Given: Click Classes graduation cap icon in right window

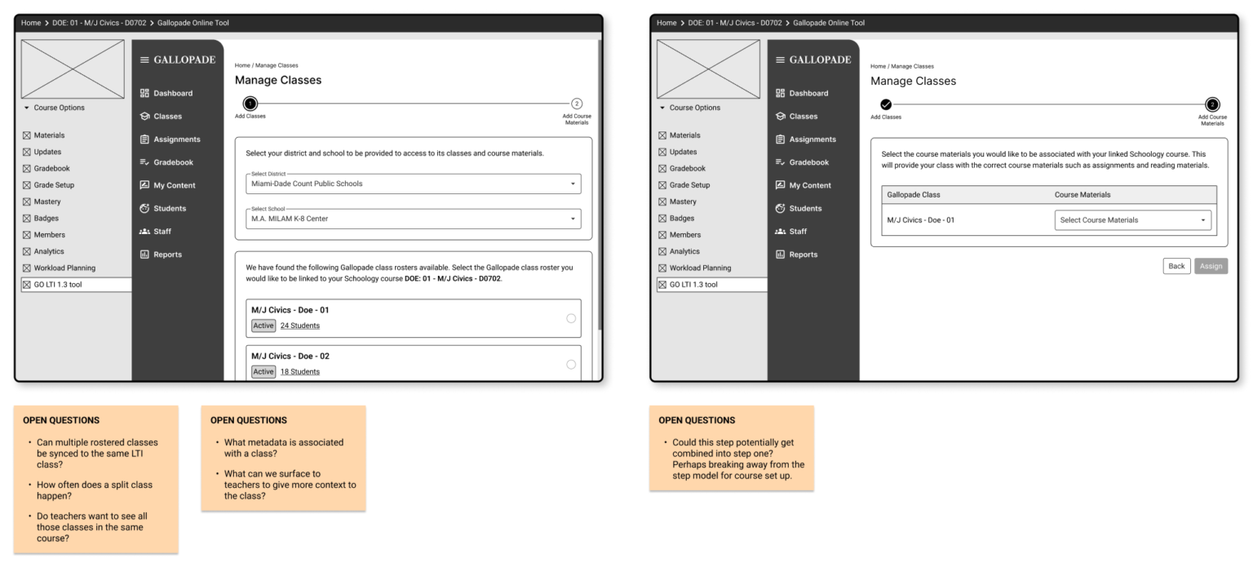Looking at the screenshot, I should tap(780, 116).
